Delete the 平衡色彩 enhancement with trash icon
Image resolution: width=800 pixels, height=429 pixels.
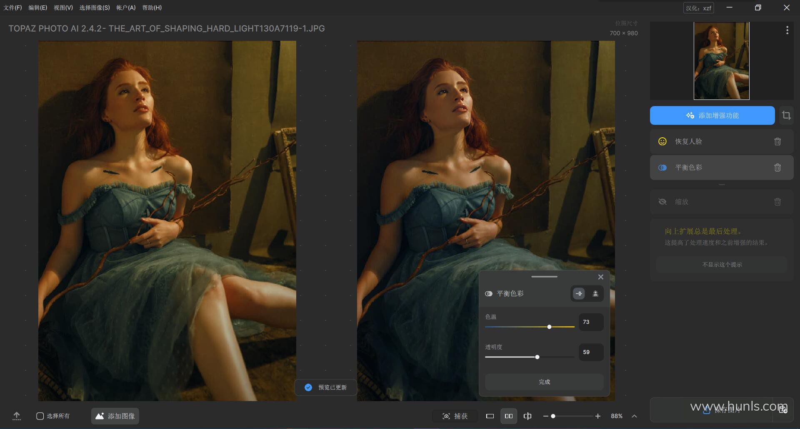[x=777, y=168]
